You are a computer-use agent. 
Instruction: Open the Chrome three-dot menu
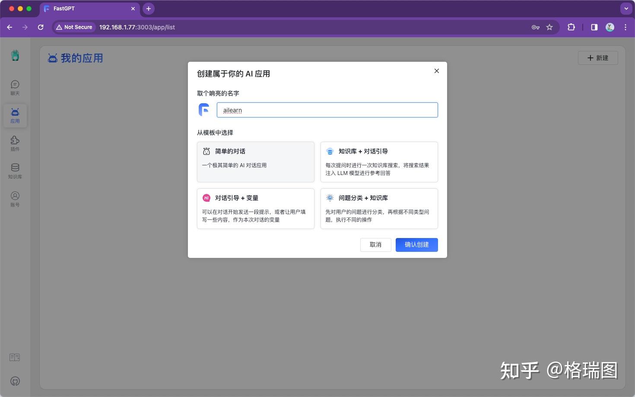pyautogui.click(x=625, y=27)
